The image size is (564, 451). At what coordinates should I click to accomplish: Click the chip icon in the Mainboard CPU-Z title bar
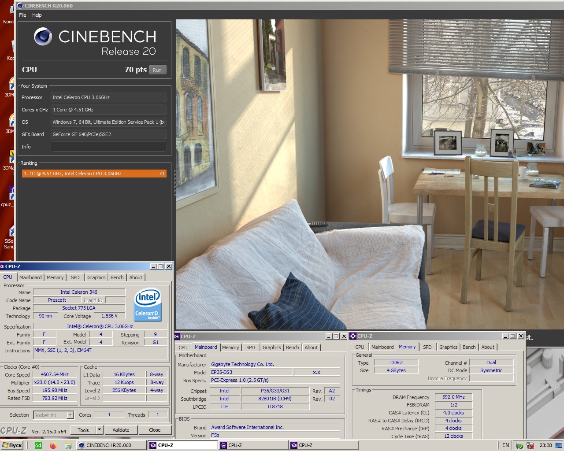coord(177,336)
